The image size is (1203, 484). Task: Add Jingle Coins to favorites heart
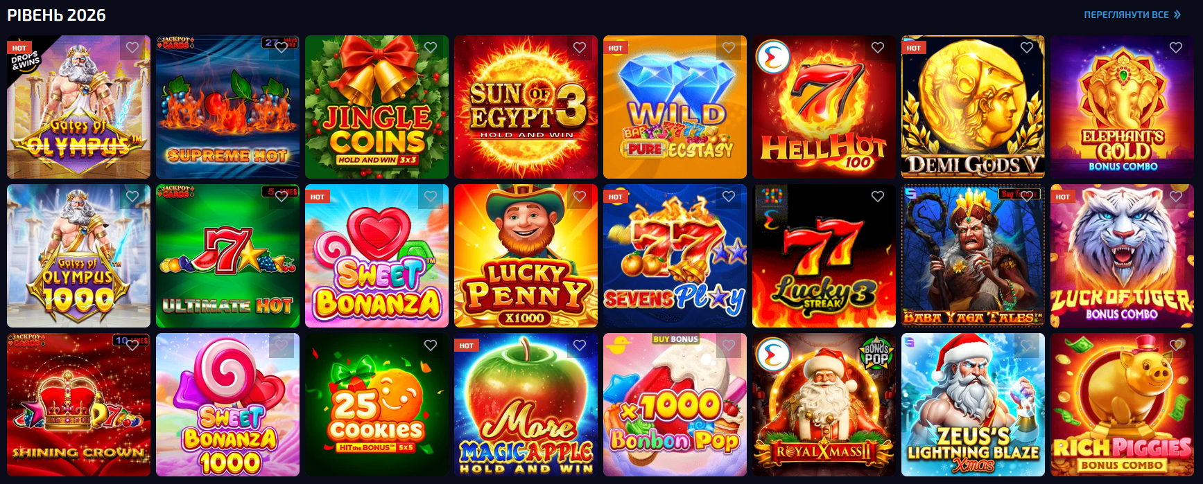431,48
